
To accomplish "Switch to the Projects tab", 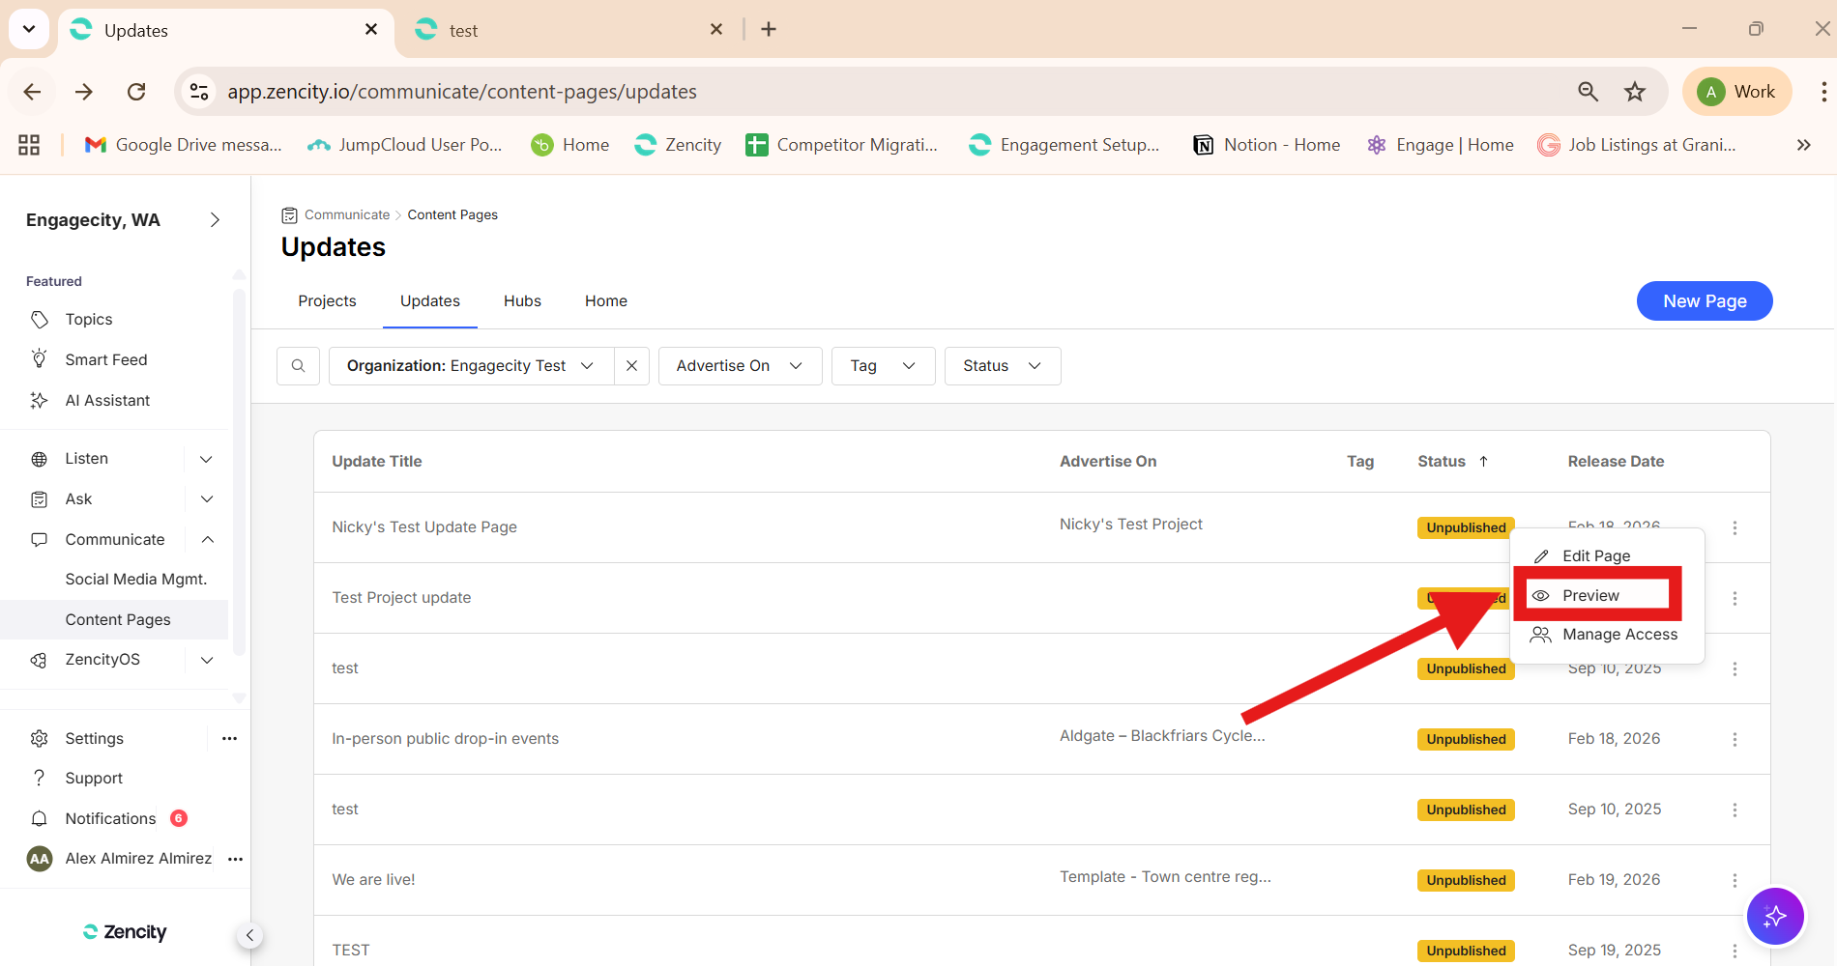I will coord(327,301).
